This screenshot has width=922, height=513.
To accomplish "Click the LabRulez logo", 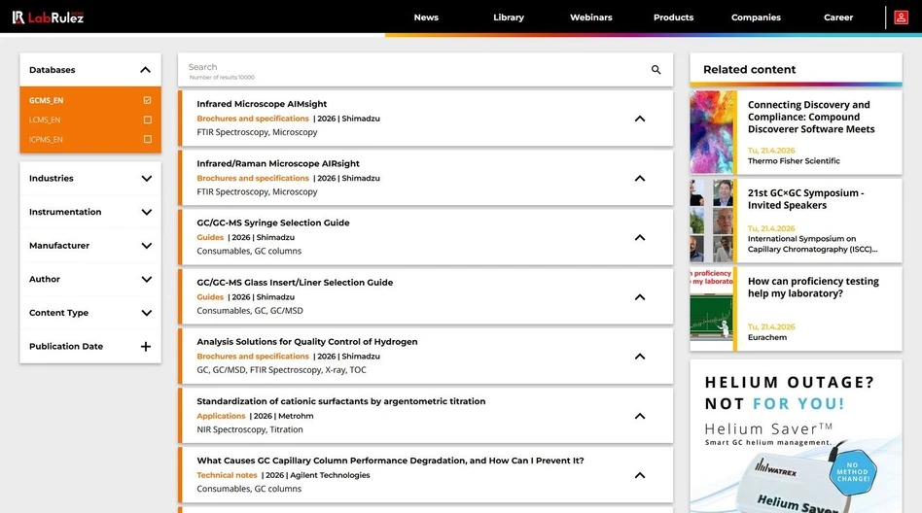I will [x=48, y=17].
